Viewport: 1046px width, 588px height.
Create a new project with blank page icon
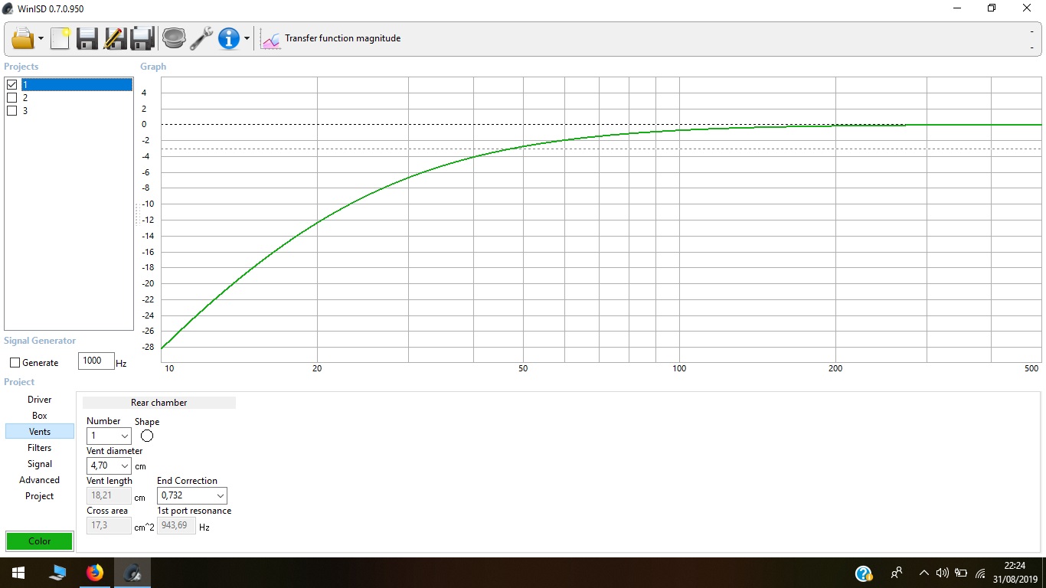[x=60, y=38]
